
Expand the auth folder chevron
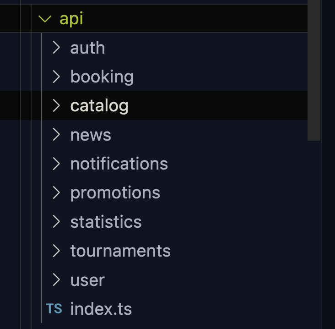(x=56, y=48)
